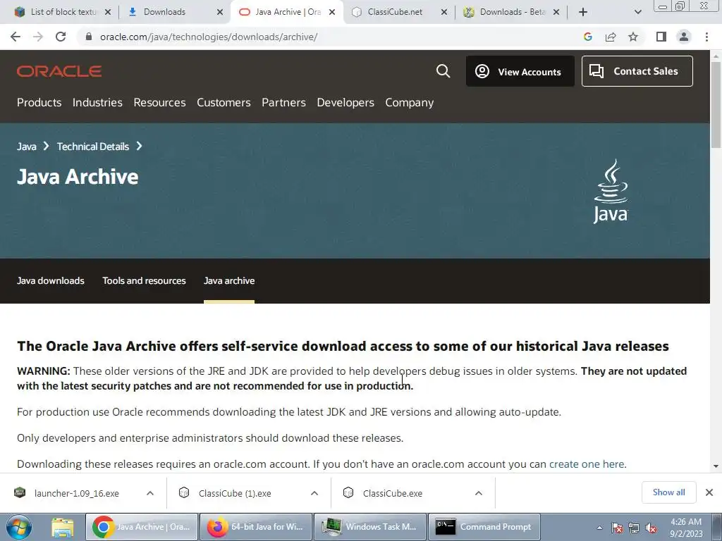View site information via the padlock icon
722x541 pixels.
(89, 37)
